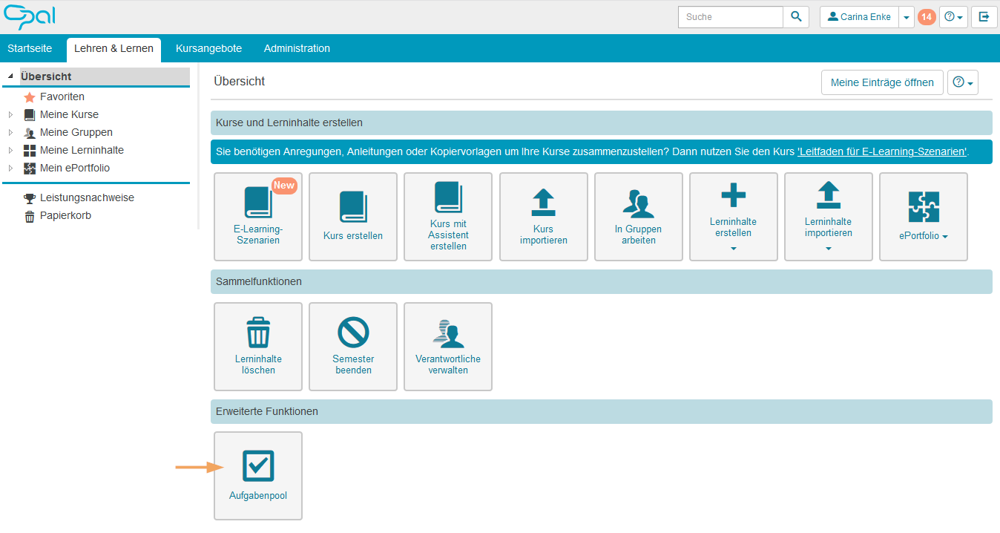Expand Meine Kurse tree node

coord(10,114)
